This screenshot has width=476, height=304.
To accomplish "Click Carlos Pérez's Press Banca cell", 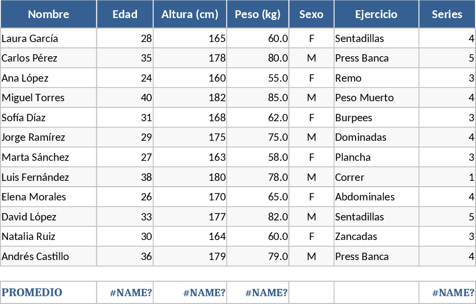I will pos(376,58).
